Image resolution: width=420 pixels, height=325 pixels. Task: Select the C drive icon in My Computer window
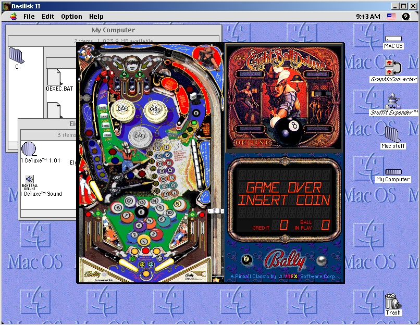(17, 55)
